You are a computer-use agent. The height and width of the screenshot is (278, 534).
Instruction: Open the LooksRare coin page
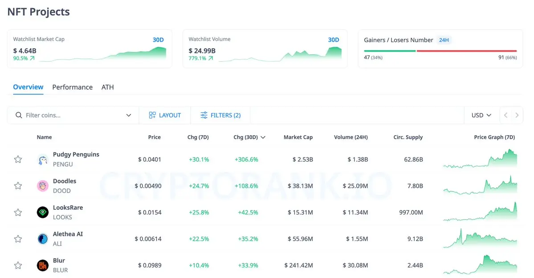tap(68, 208)
